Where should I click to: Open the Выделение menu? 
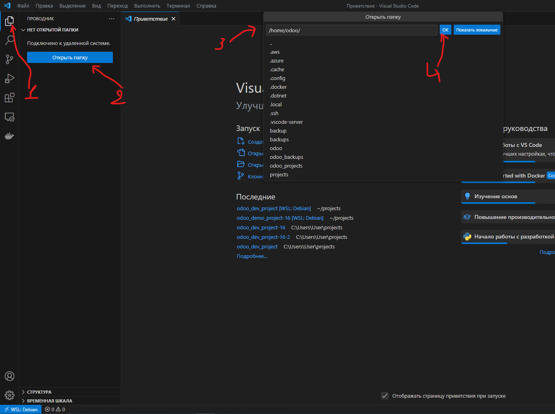point(73,6)
